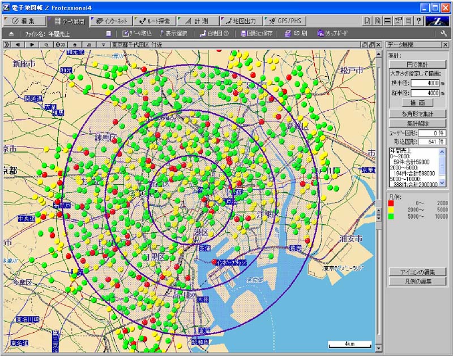Click the ユーザー図形 count field
Image resolution: width=453 pixels, height=356 pixels.
[x=431, y=133]
